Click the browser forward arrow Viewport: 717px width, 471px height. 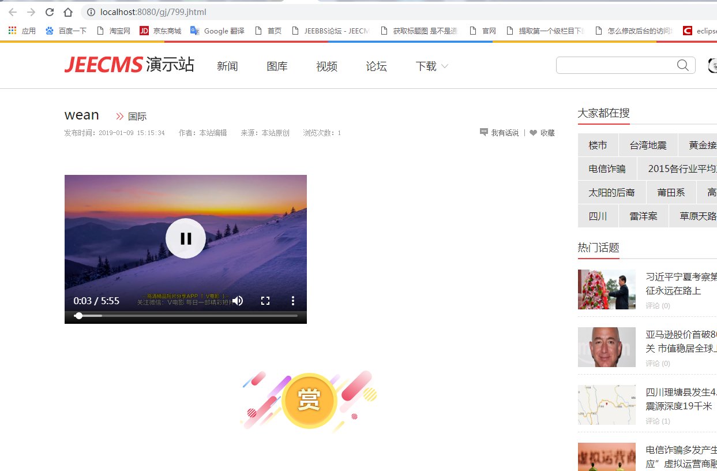point(31,12)
